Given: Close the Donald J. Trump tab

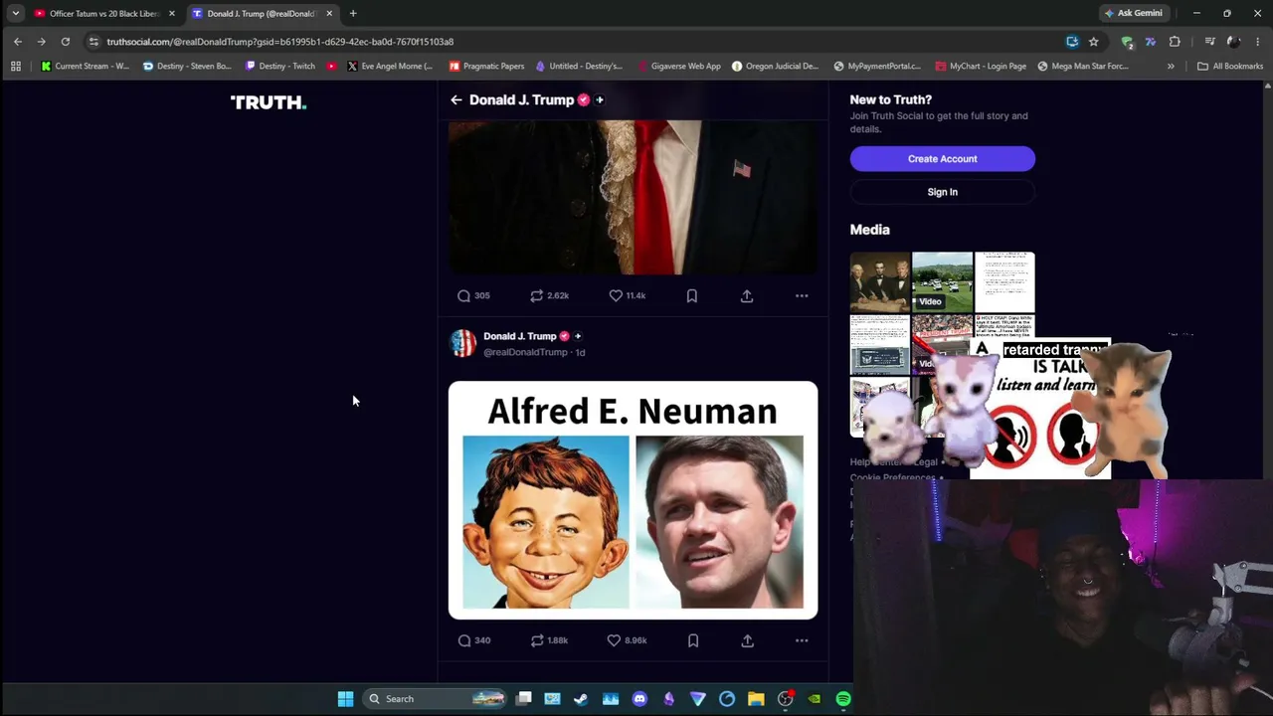Looking at the screenshot, I should click(329, 14).
